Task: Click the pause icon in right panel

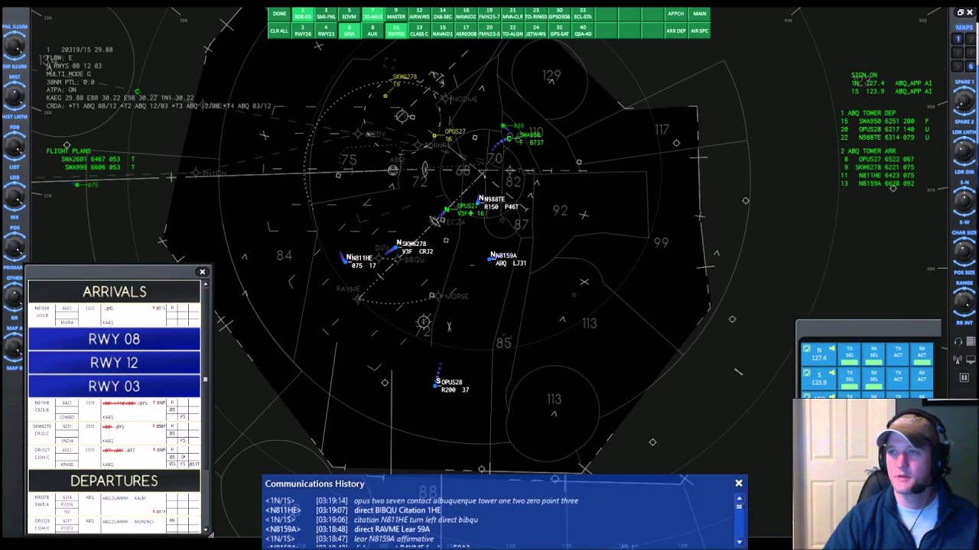Action: [964, 377]
